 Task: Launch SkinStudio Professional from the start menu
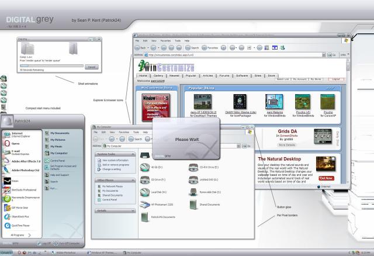(20, 190)
